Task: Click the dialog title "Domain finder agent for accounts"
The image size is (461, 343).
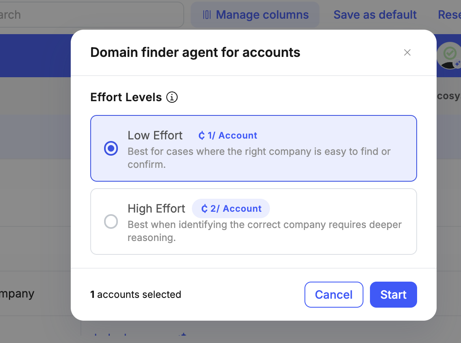Action: [x=195, y=52]
